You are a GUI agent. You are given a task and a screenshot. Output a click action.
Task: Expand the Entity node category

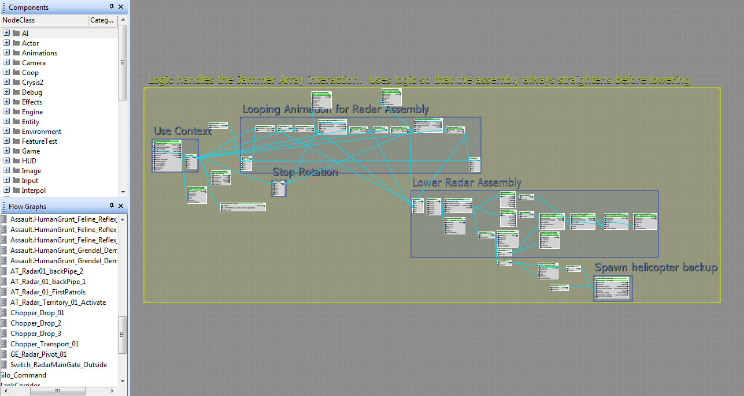pyautogui.click(x=7, y=122)
